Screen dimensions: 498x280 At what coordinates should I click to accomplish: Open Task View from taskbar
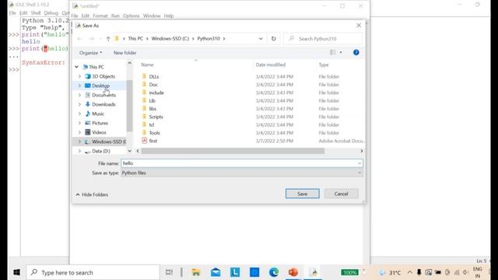169,272
